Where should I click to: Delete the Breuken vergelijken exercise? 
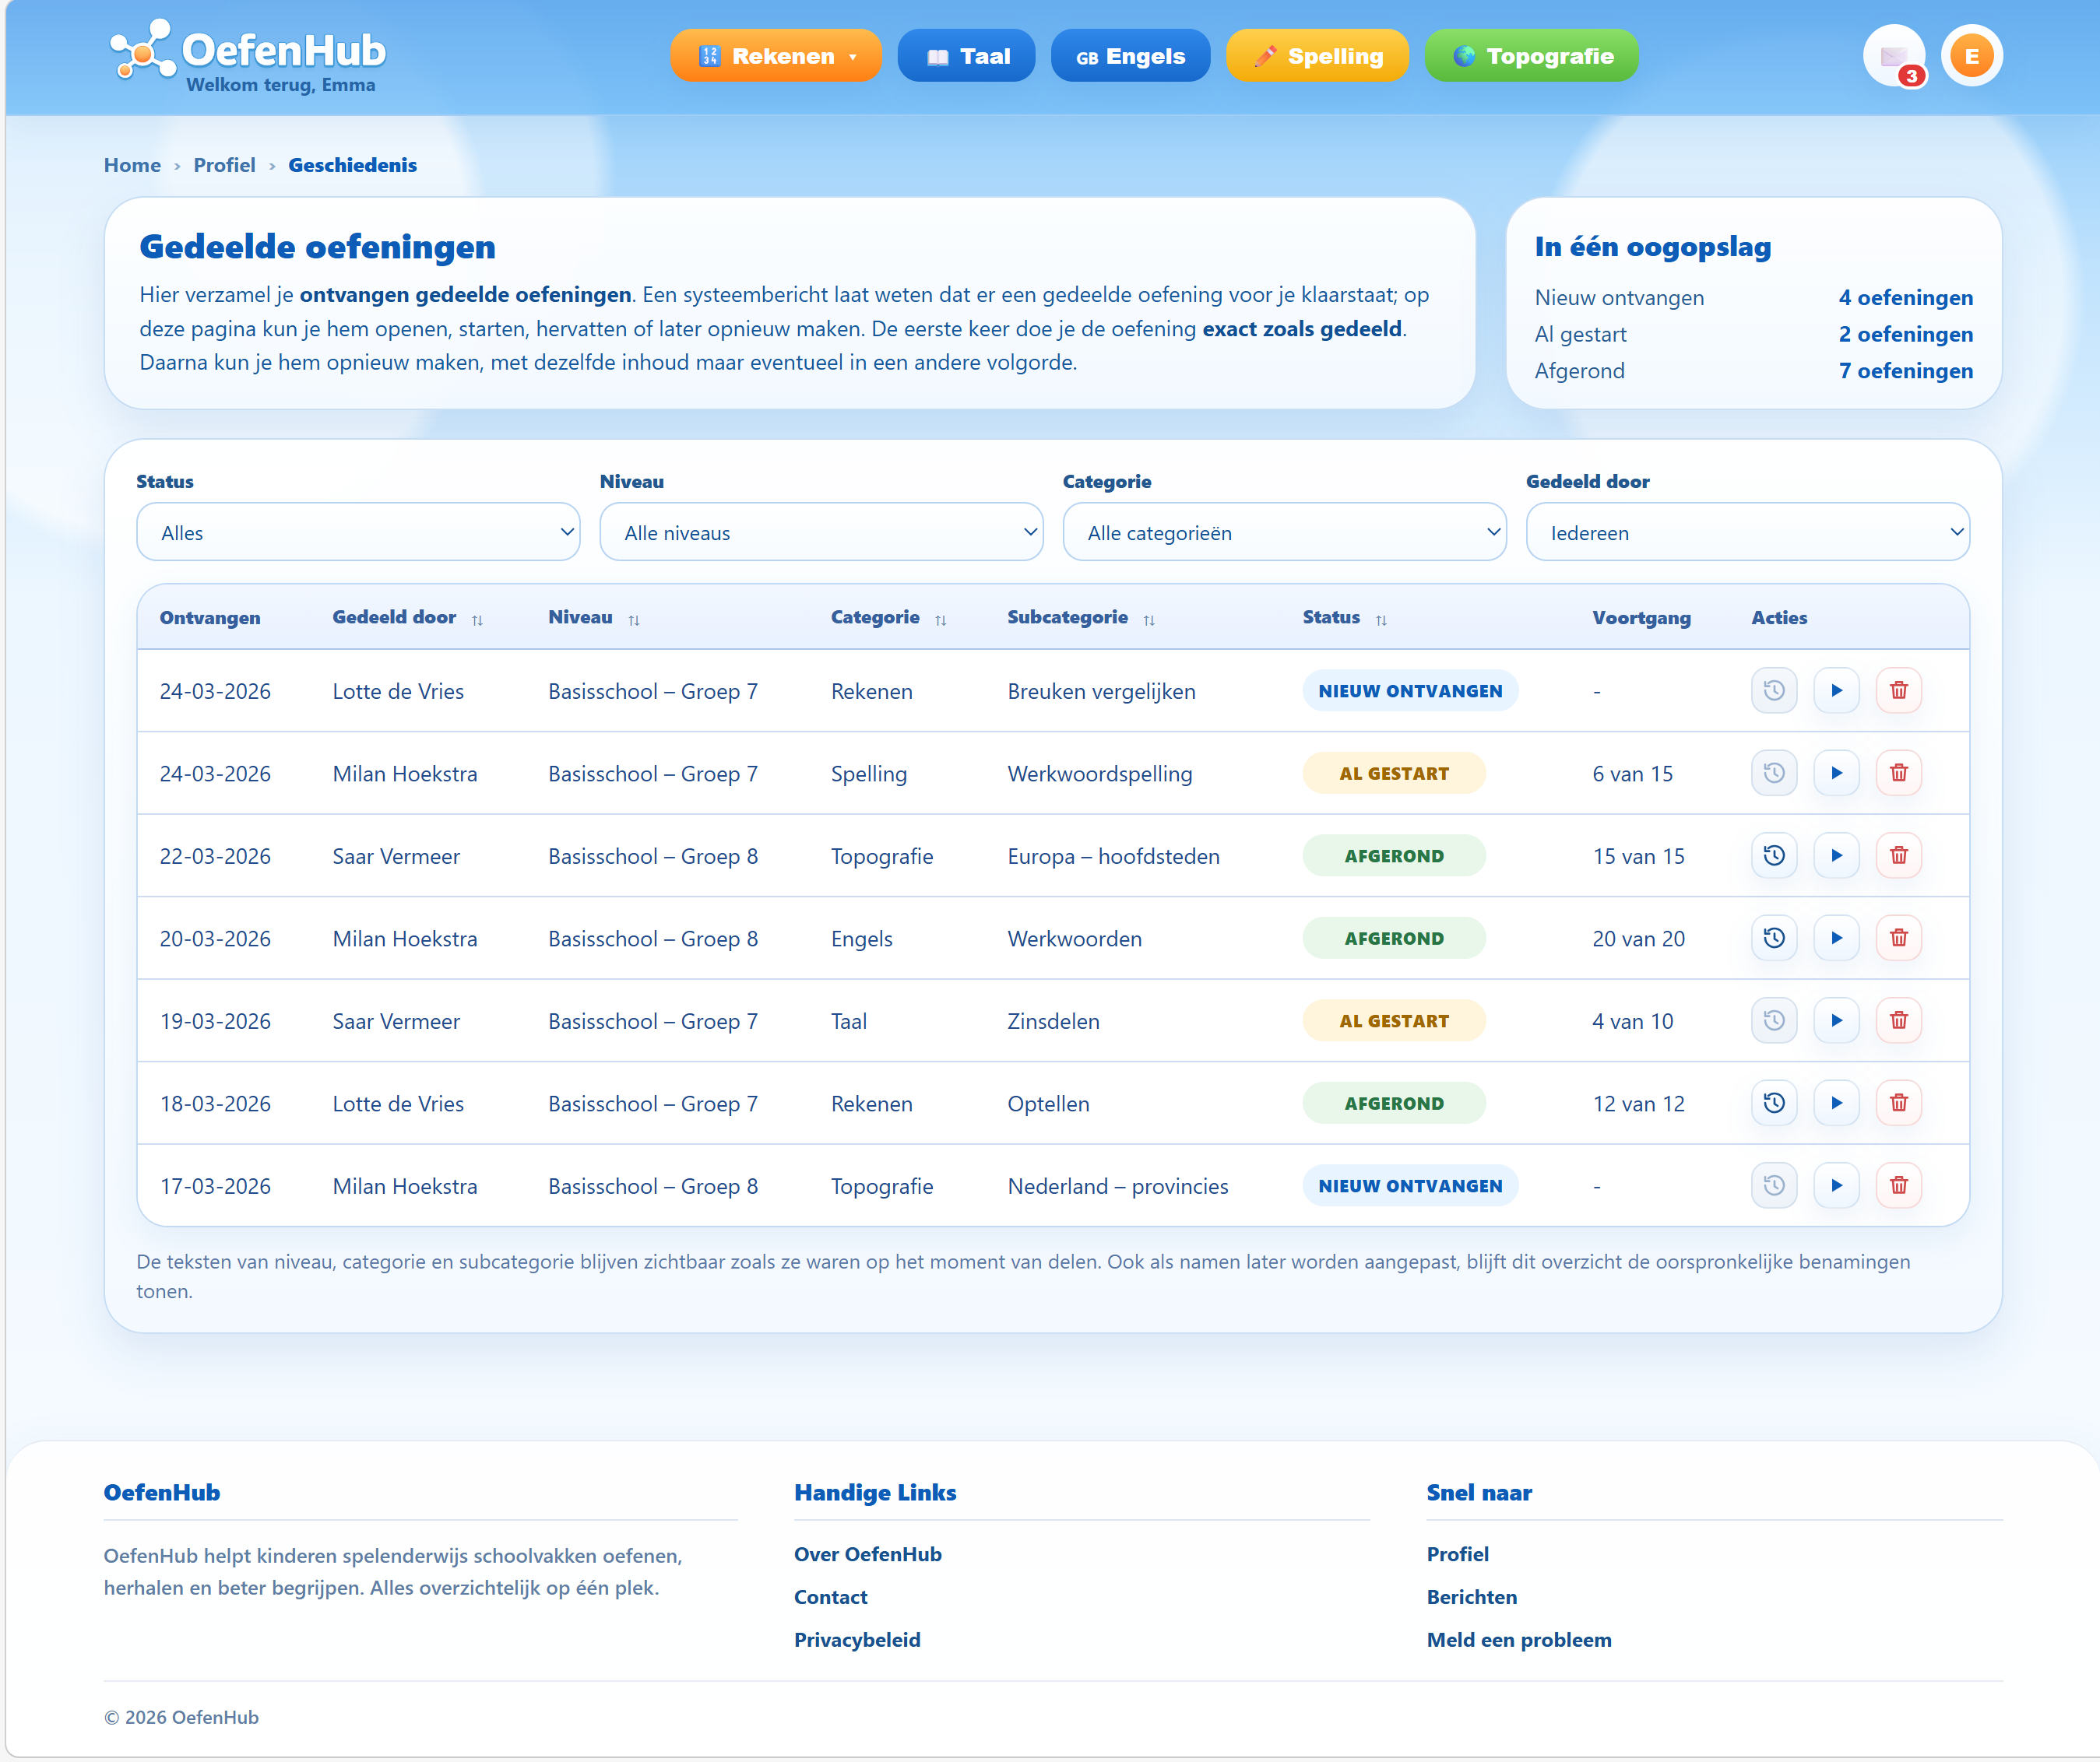(x=1898, y=690)
